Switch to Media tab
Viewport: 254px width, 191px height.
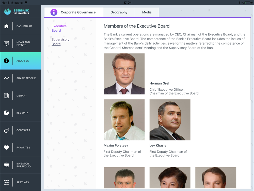[147, 12]
